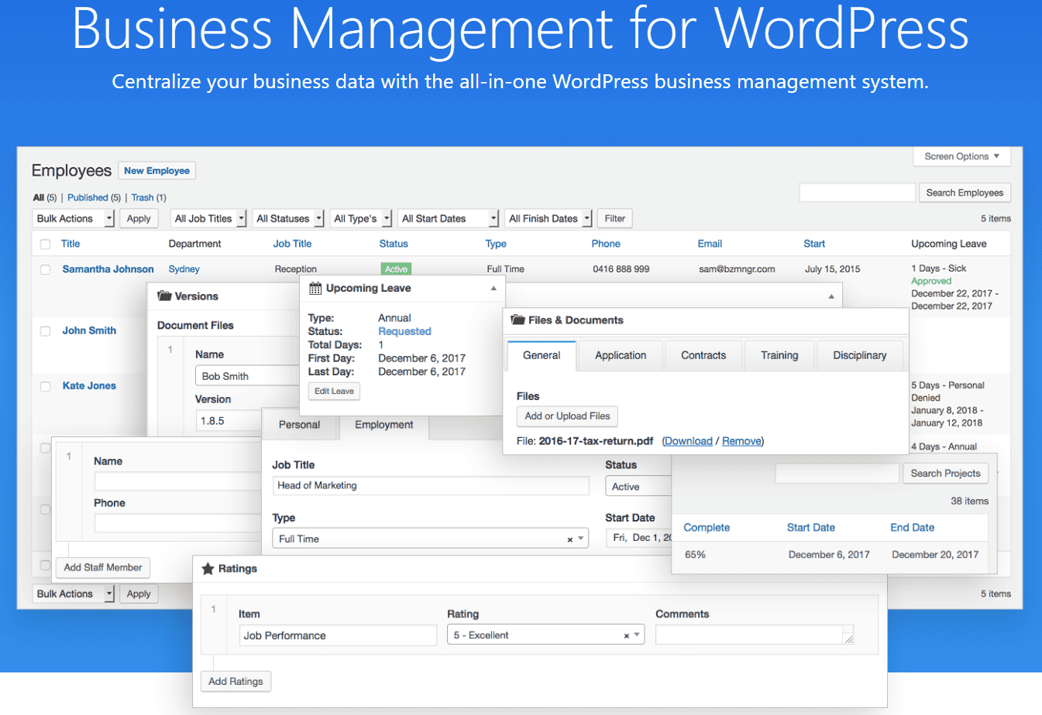Click the Upcoming Leave calendar icon
The width and height of the screenshot is (1042, 715).
pos(315,288)
